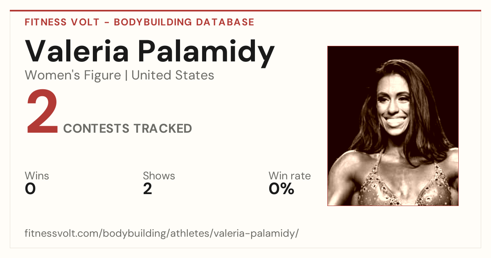Click the CONTESTS TRACKED label

[x=128, y=129]
